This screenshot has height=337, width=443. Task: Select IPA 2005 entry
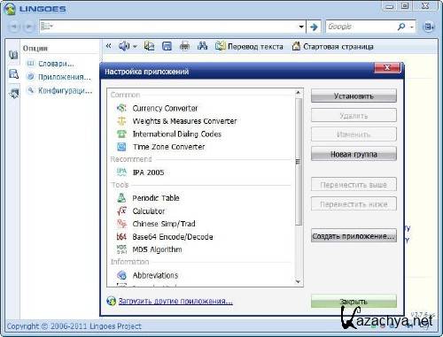(148, 172)
